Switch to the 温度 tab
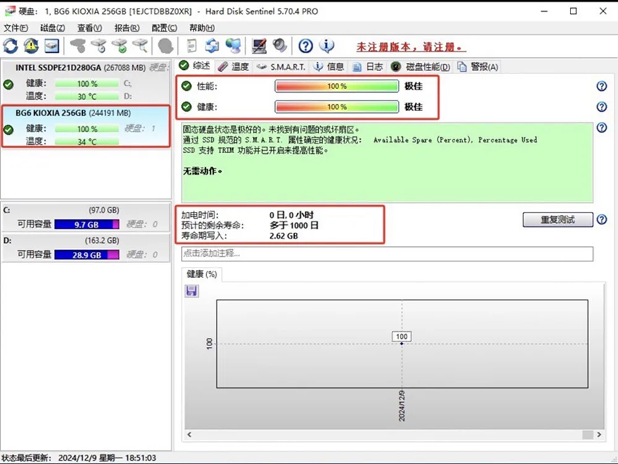 click(x=234, y=67)
